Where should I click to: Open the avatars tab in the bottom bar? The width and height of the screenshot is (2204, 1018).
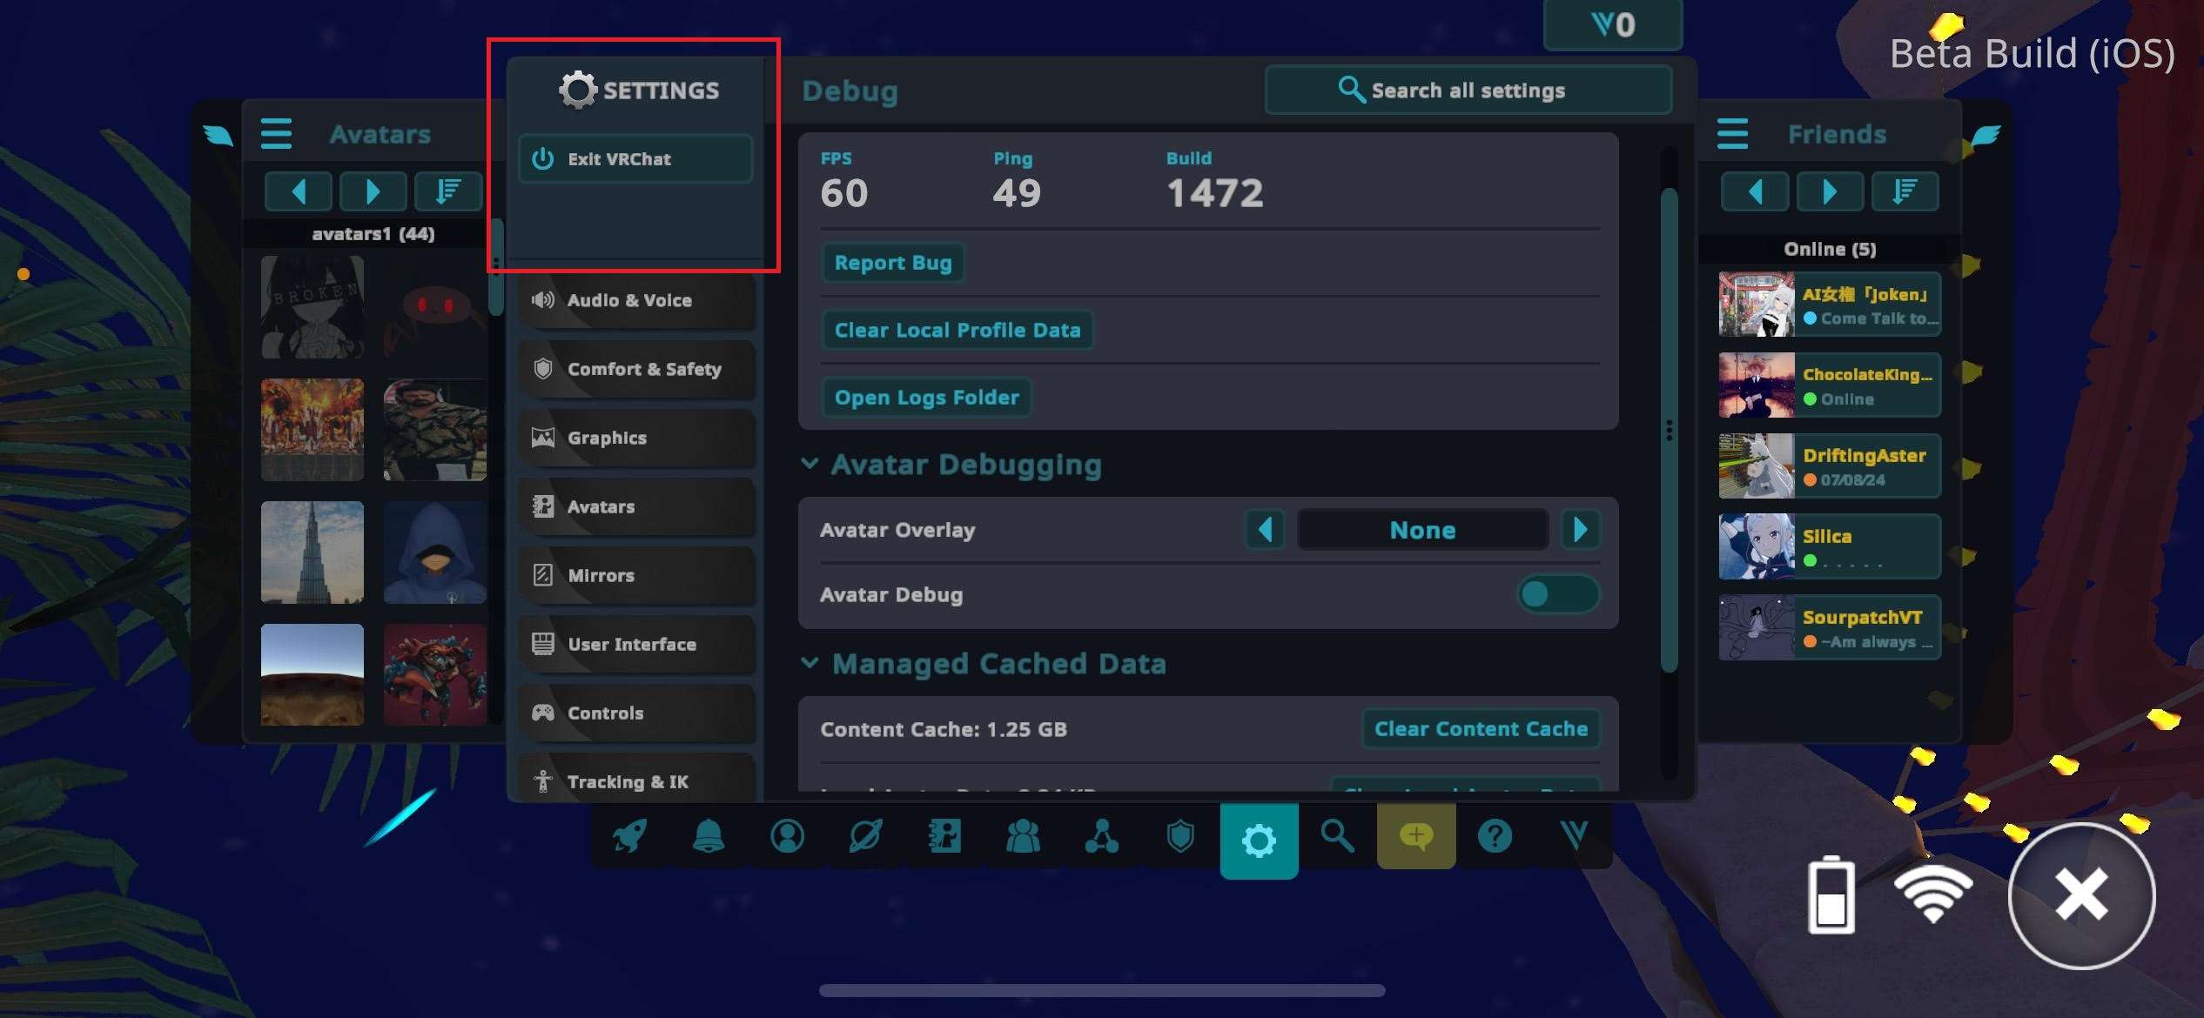(944, 837)
